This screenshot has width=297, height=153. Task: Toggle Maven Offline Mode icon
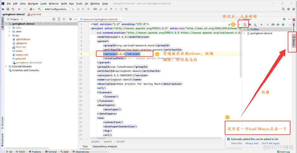(278, 25)
